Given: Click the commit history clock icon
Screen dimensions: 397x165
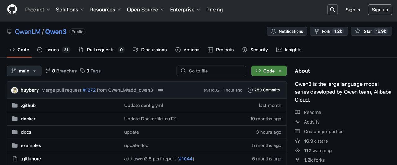Looking at the screenshot, I should pos(250,90).
